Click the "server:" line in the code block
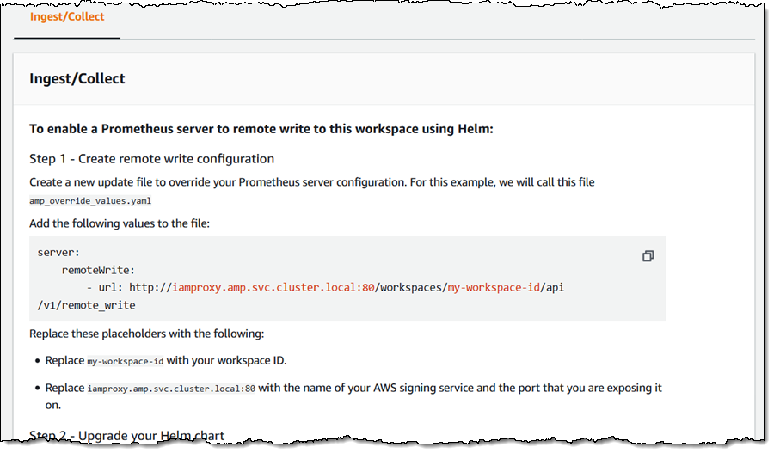 [58, 253]
